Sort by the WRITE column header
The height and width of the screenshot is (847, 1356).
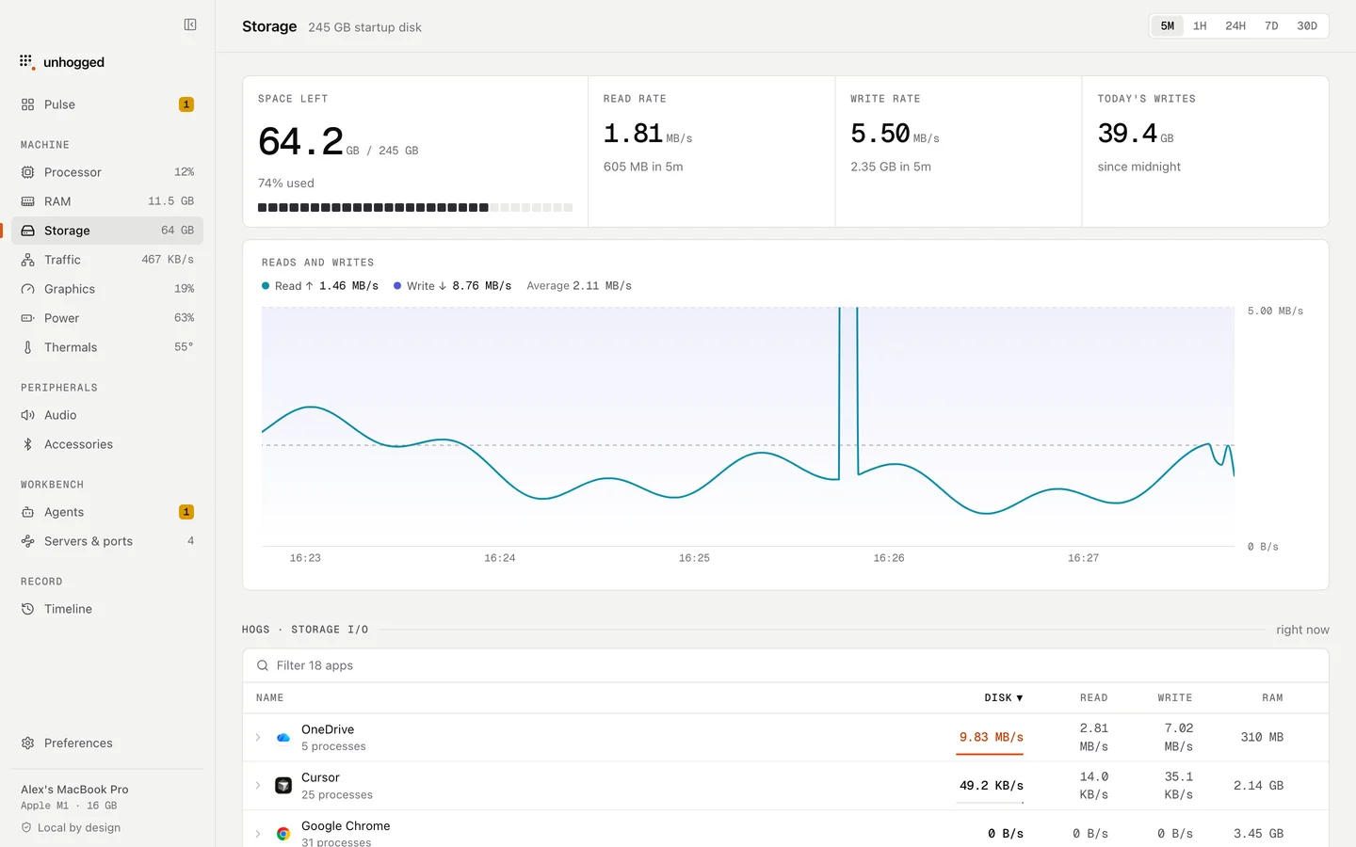click(x=1175, y=698)
